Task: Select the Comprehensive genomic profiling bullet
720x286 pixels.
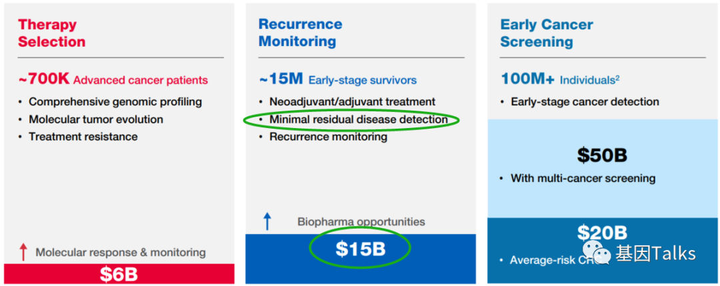Action: tap(115, 102)
